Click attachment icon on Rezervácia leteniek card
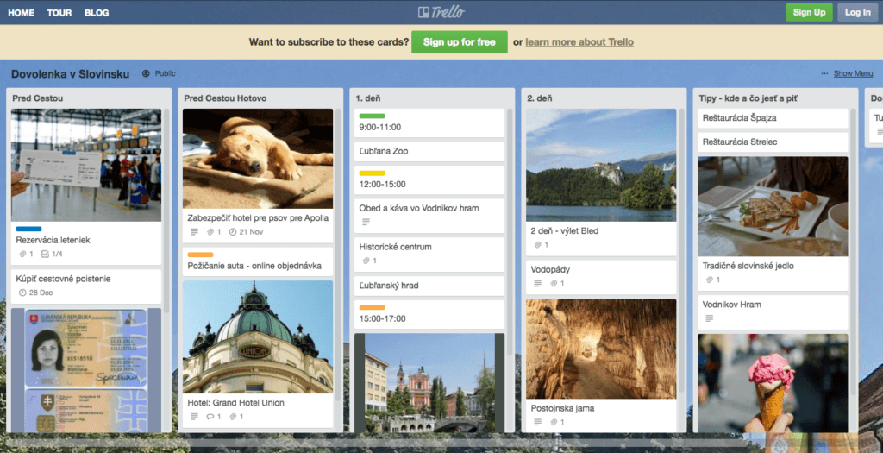Viewport: 883px width, 453px height. (22, 255)
